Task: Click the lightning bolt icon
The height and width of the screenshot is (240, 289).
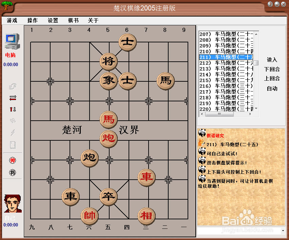Action: (x=13, y=133)
